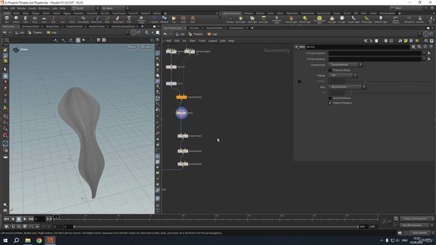
Task: Open the Skin primitives dropdown
Action: point(347,87)
